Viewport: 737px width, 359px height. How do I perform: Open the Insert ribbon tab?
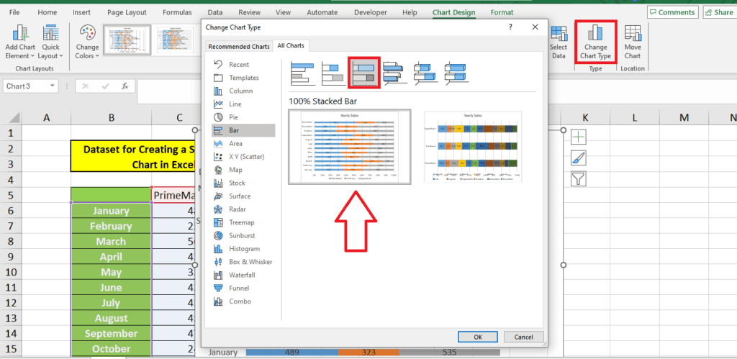82,13
